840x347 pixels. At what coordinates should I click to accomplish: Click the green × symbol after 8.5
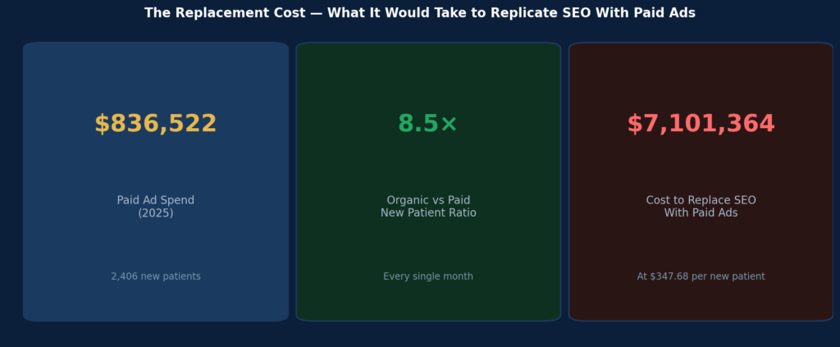pos(449,125)
